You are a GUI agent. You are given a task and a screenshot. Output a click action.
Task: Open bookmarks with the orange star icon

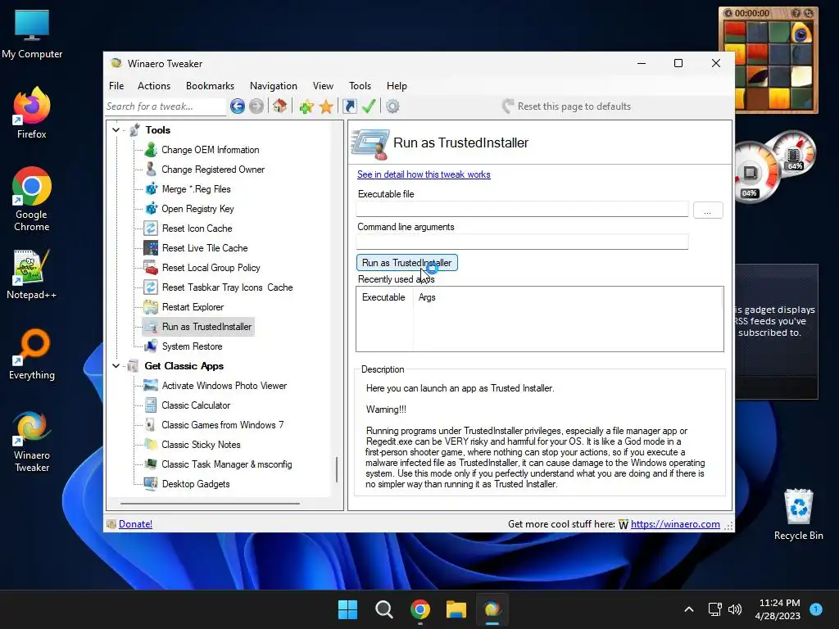point(326,107)
